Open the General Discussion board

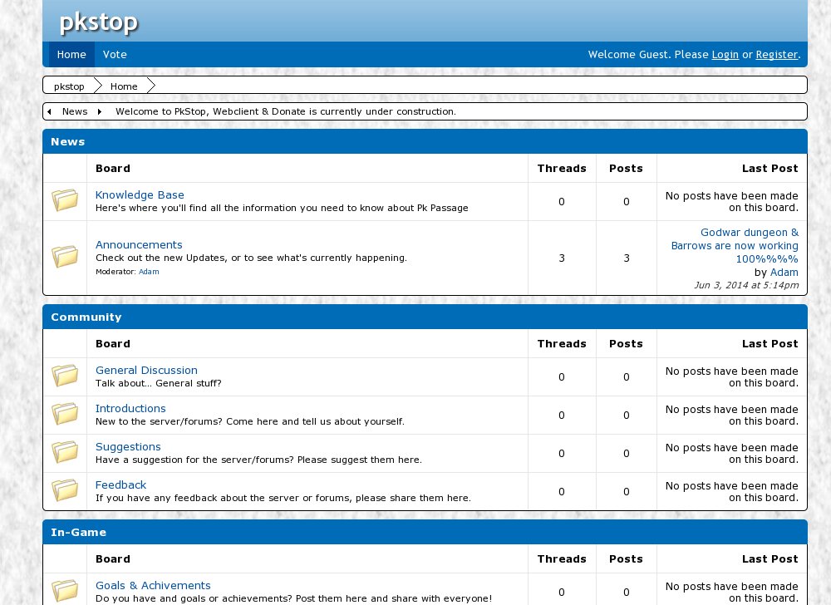146,371
